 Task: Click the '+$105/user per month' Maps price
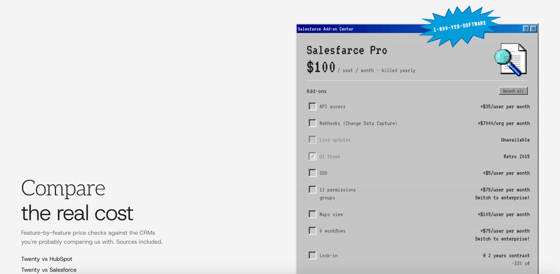click(504, 215)
